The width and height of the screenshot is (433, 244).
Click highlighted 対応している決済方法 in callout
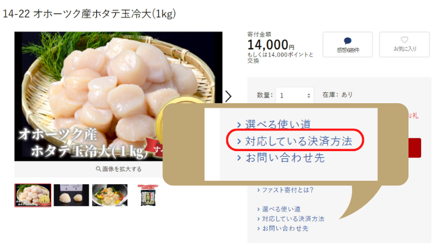point(295,141)
